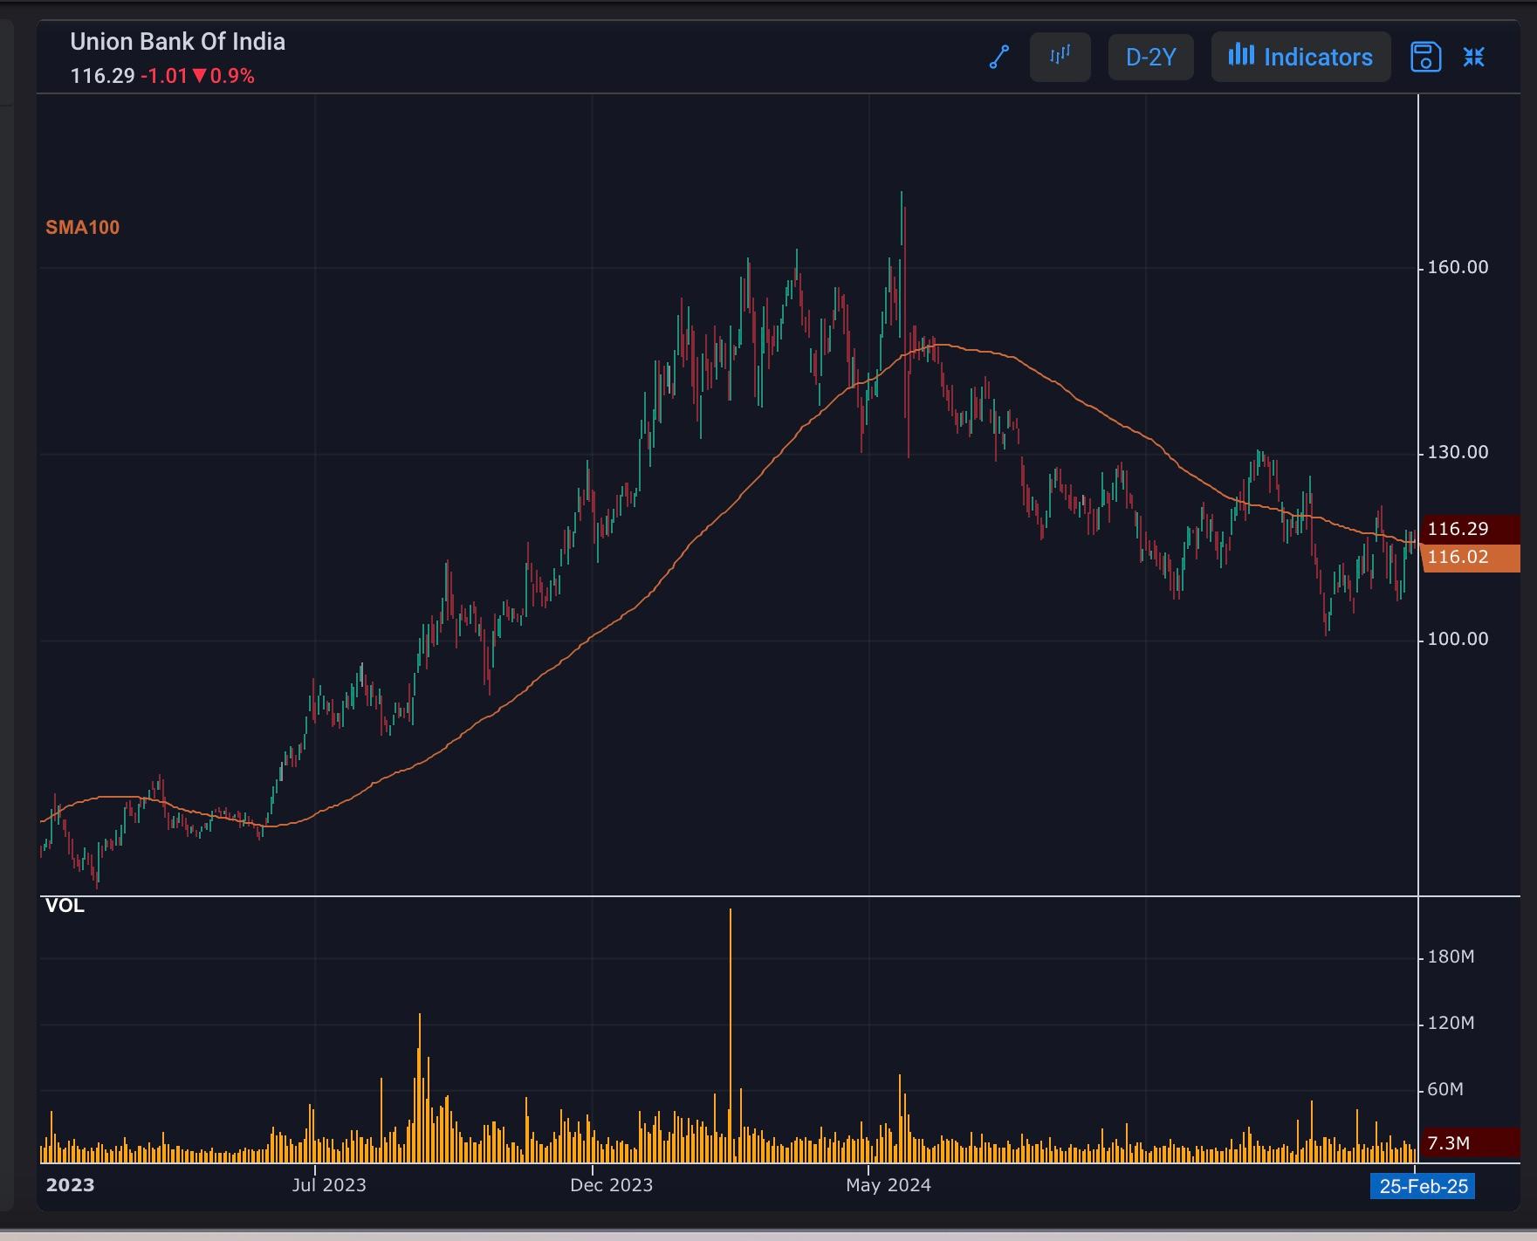Click the -1.01 price change value

click(164, 76)
